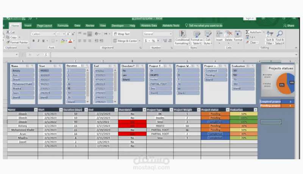Open the Ablebits Tools tab
This screenshot has width=303, height=174.
171,25
